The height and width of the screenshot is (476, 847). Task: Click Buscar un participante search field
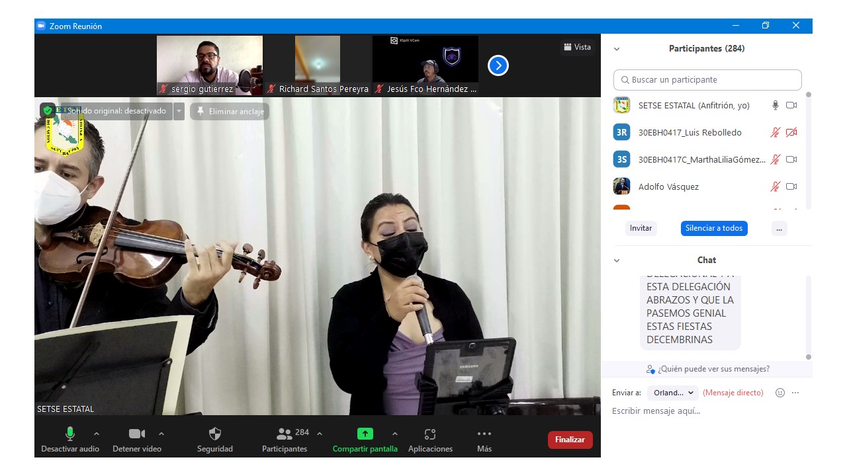coord(707,79)
